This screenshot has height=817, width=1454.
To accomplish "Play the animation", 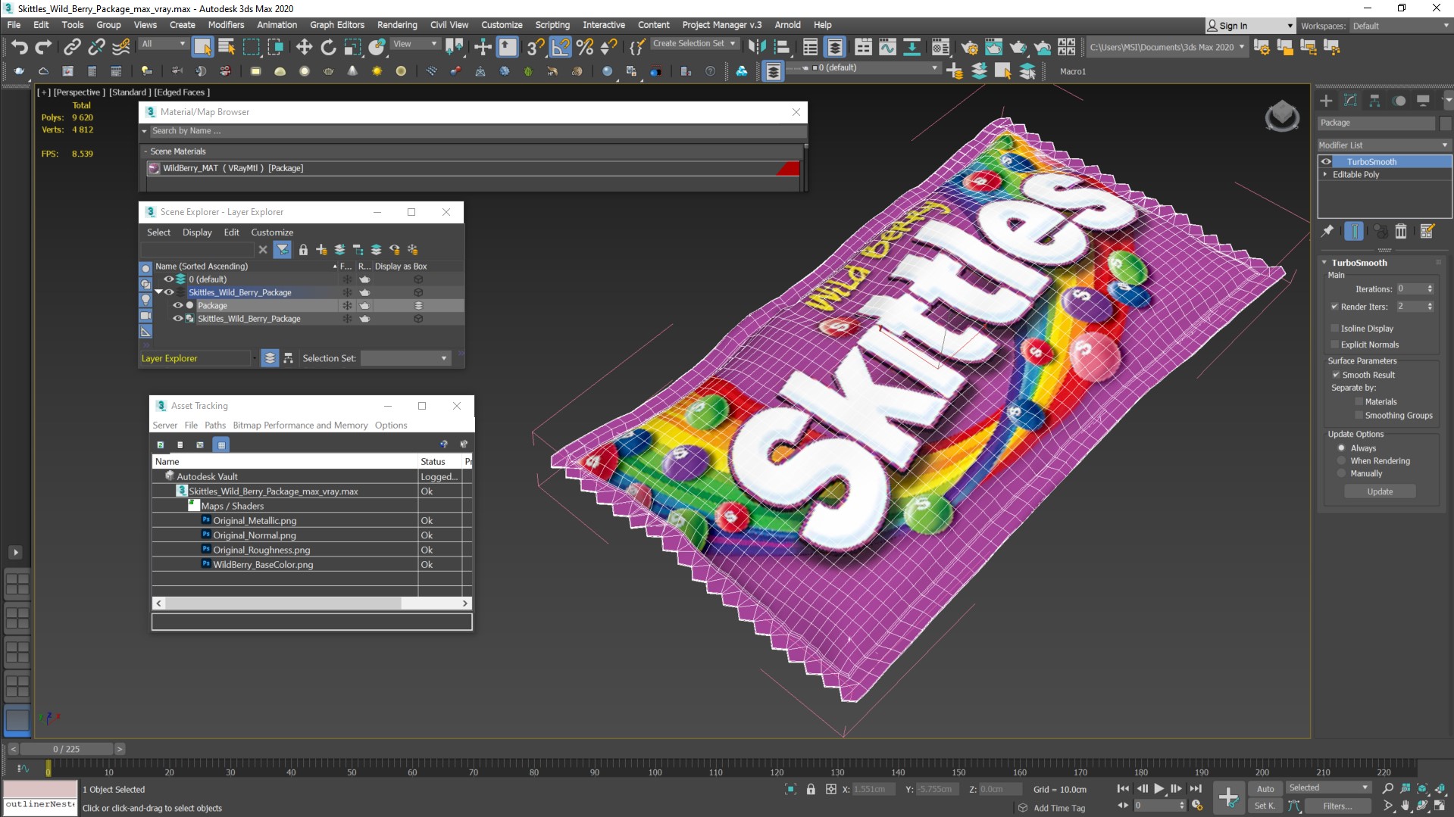I will 1159,789.
